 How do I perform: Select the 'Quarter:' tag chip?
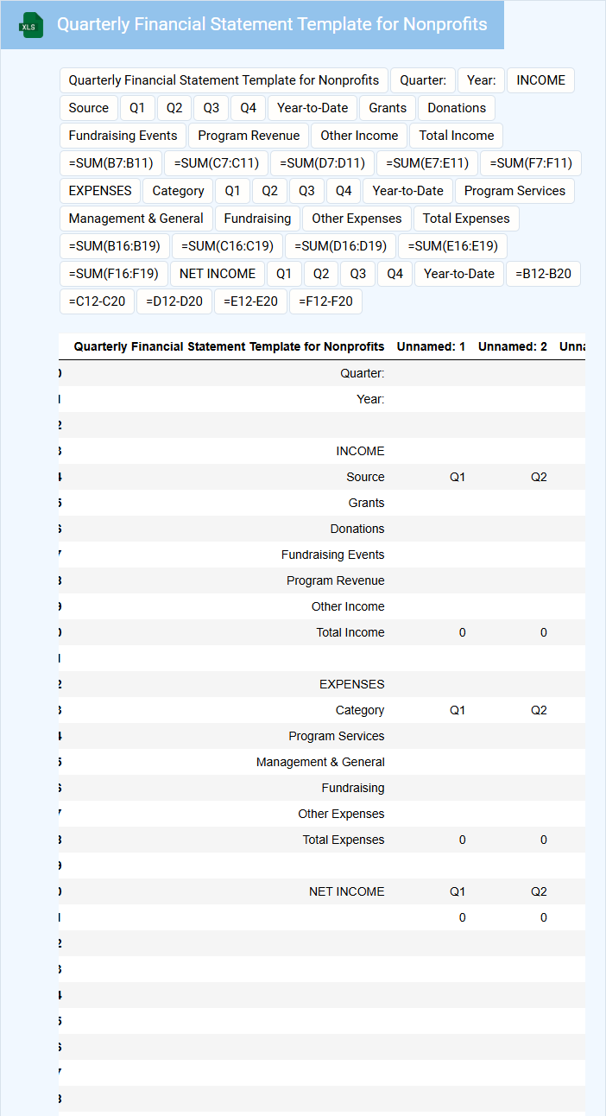pyautogui.click(x=423, y=80)
